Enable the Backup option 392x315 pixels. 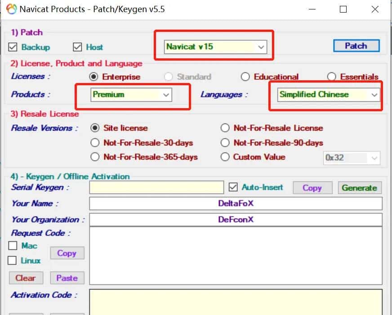tap(12, 47)
